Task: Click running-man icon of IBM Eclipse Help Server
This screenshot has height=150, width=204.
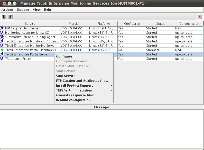Action: click(x=2, y=28)
